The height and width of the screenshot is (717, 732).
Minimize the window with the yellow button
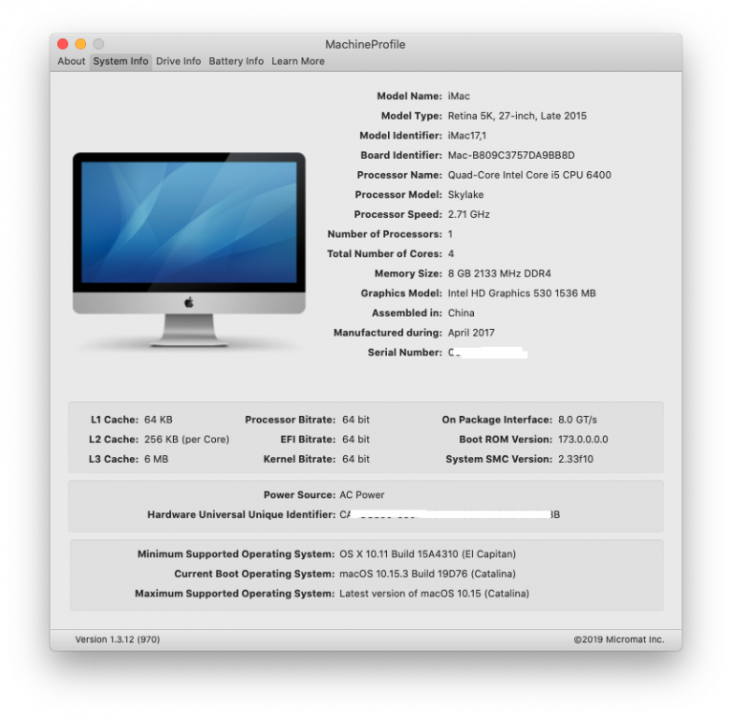[x=81, y=44]
